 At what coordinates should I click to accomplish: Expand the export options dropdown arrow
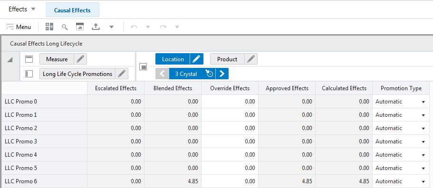coord(112,27)
